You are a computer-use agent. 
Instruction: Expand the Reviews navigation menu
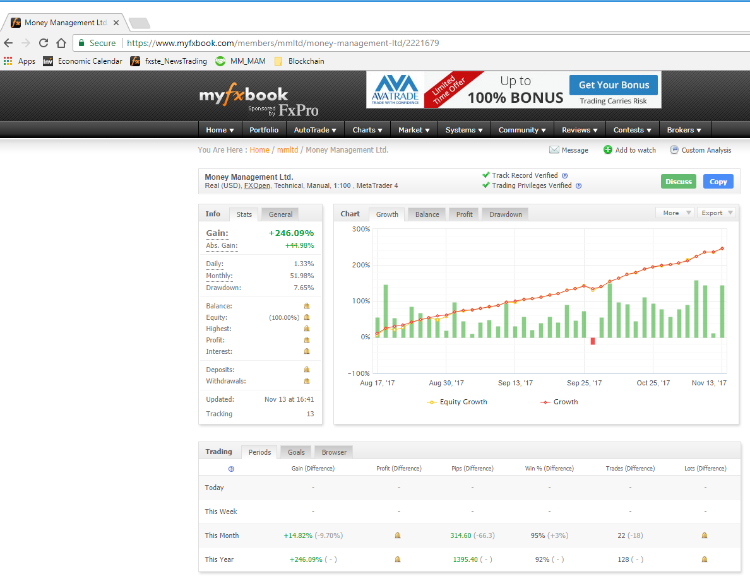coord(580,130)
